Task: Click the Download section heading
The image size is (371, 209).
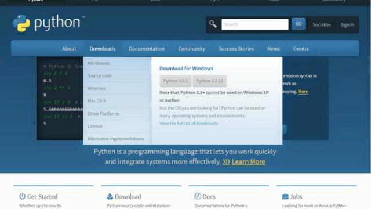Action: click(x=128, y=197)
